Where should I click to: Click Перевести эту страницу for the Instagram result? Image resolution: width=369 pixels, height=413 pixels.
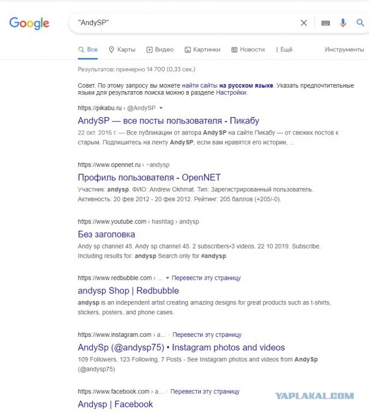point(207,335)
